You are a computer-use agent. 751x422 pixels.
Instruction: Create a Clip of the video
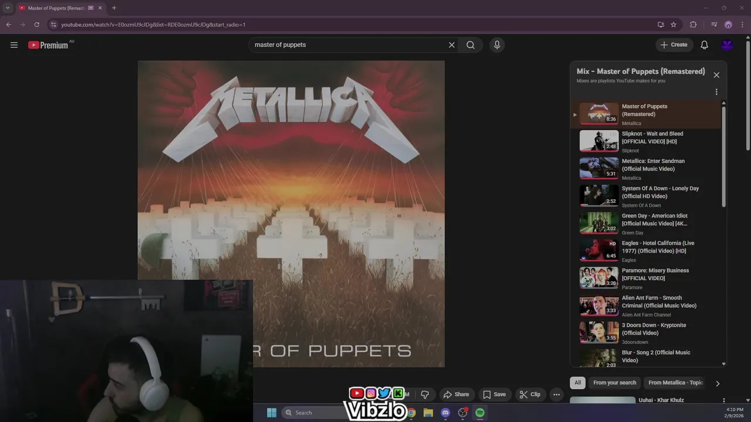point(530,394)
